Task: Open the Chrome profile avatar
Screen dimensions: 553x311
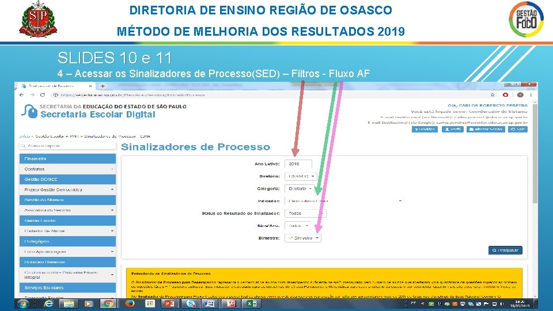Action: [520, 95]
